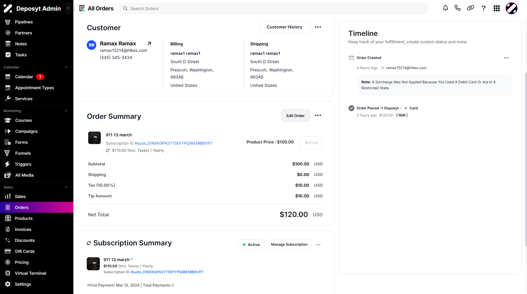Collapse the Calendar sidebar section
The height and width of the screenshot is (294, 527).
pyautogui.click(x=66, y=67)
